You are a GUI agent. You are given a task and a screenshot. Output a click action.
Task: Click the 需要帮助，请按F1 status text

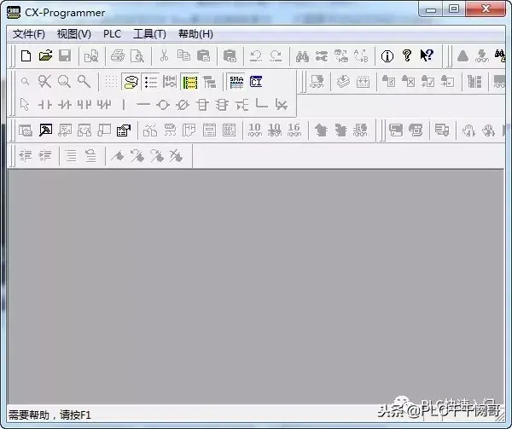[x=49, y=415]
